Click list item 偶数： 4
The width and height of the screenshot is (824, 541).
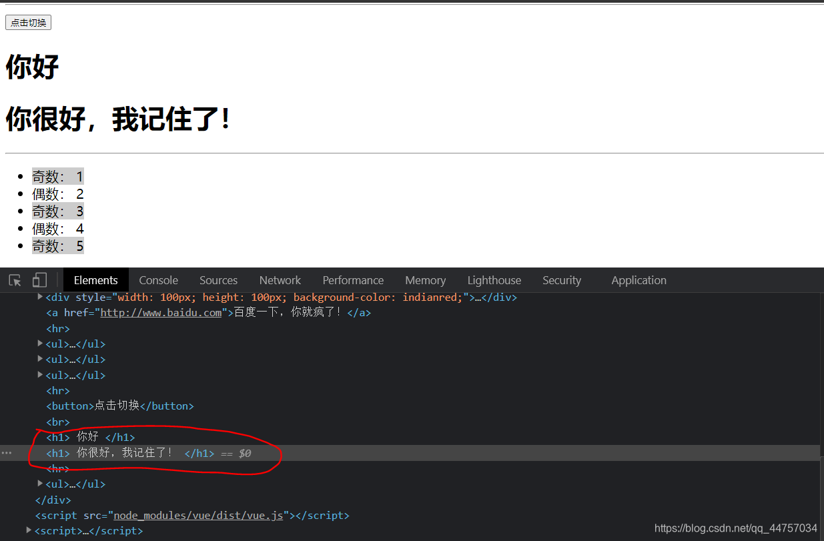coord(58,229)
